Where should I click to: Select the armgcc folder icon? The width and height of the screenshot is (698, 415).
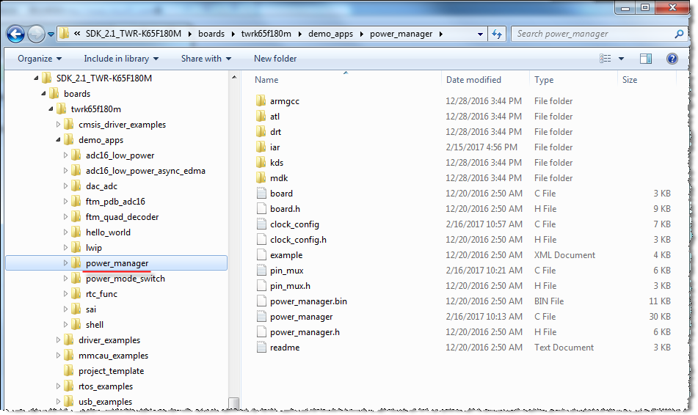(x=261, y=101)
